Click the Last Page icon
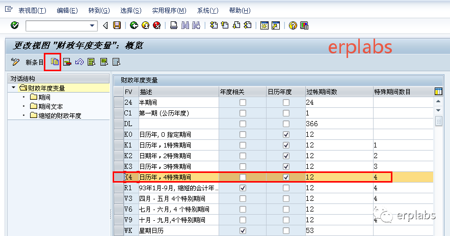Image resolution: width=450 pixels, height=236 pixels. click(248, 25)
